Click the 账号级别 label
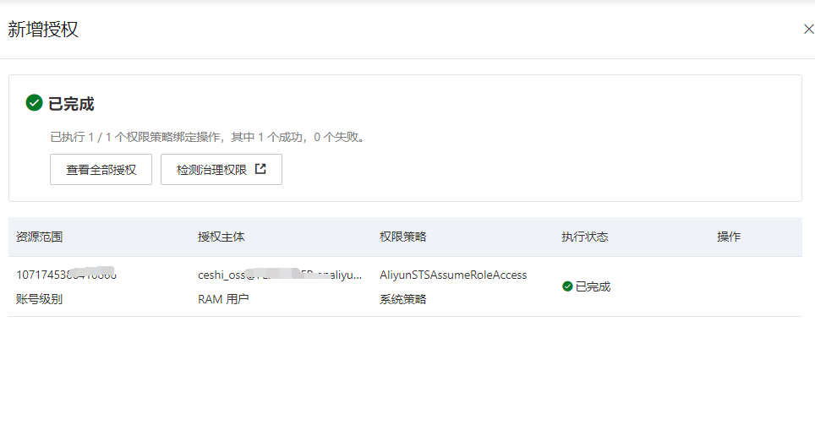 click(40, 299)
